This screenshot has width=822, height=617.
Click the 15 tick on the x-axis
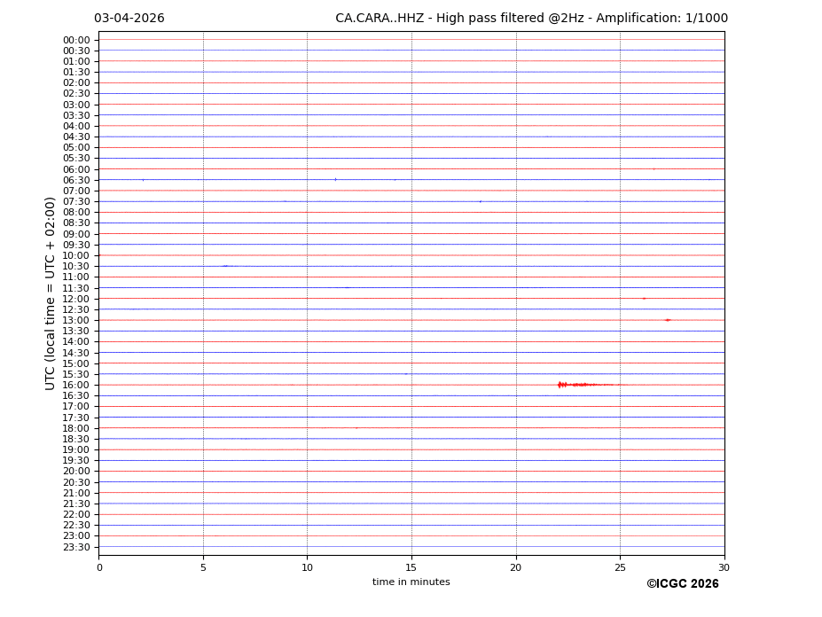click(411, 567)
